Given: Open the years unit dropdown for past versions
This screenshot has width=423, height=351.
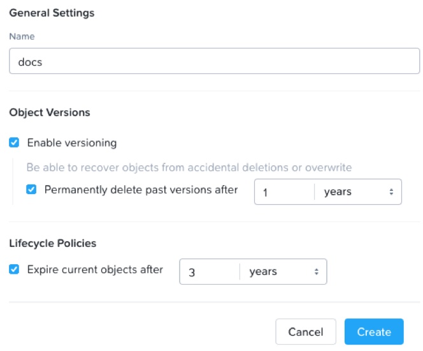Looking at the screenshot, I should [358, 192].
